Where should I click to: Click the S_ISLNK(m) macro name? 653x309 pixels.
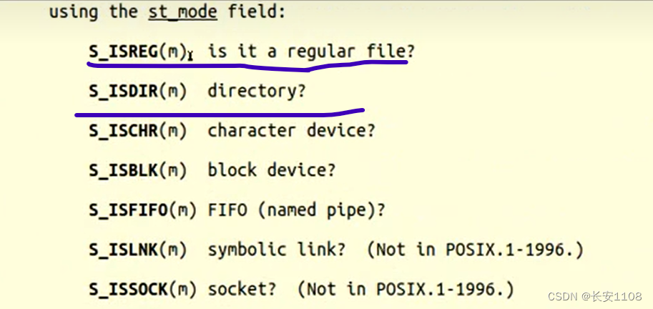pyautogui.click(x=137, y=250)
